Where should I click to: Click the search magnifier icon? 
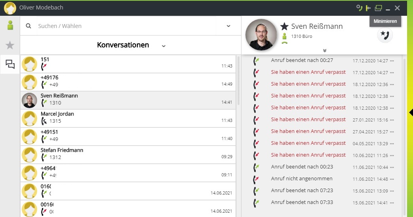coord(28,26)
